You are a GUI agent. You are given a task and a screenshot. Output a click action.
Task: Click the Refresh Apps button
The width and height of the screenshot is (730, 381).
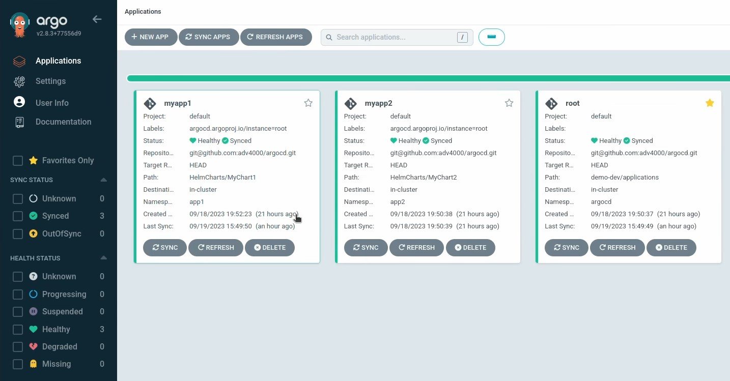pos(276,37)
